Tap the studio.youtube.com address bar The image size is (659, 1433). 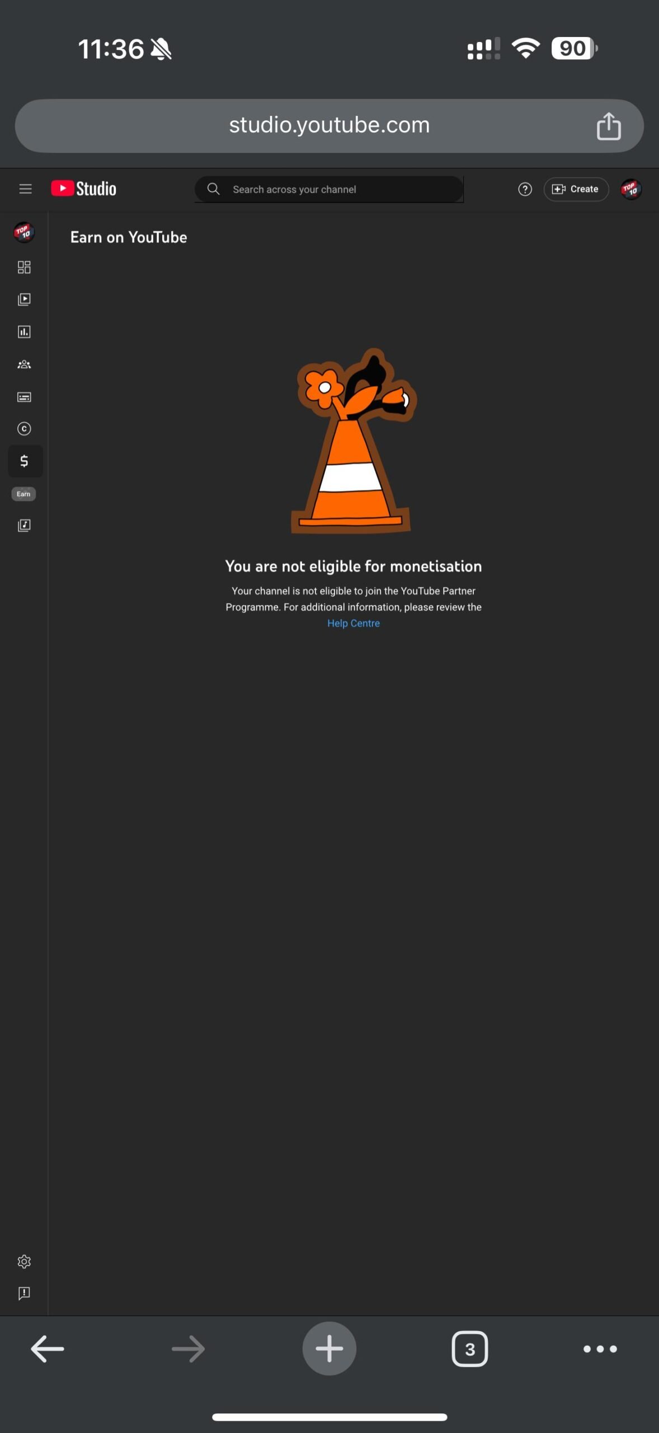[329, 126]
